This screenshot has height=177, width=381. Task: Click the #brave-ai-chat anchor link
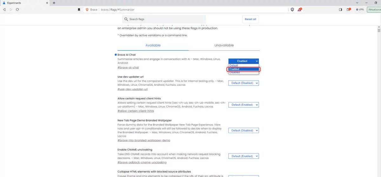point(128,67)
